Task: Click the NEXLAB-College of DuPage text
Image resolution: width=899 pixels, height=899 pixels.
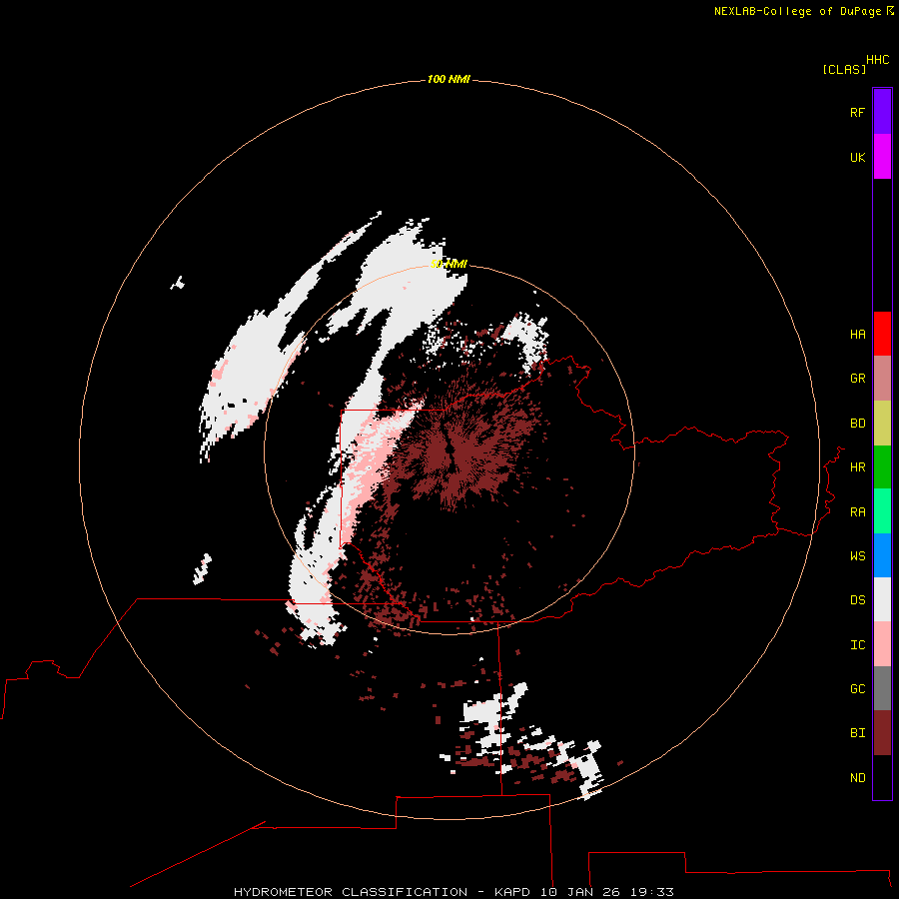Action: point(798,11)
